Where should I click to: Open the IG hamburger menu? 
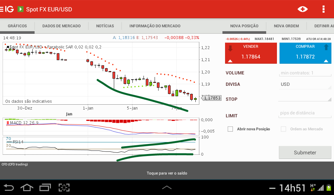tap(2, 9)
